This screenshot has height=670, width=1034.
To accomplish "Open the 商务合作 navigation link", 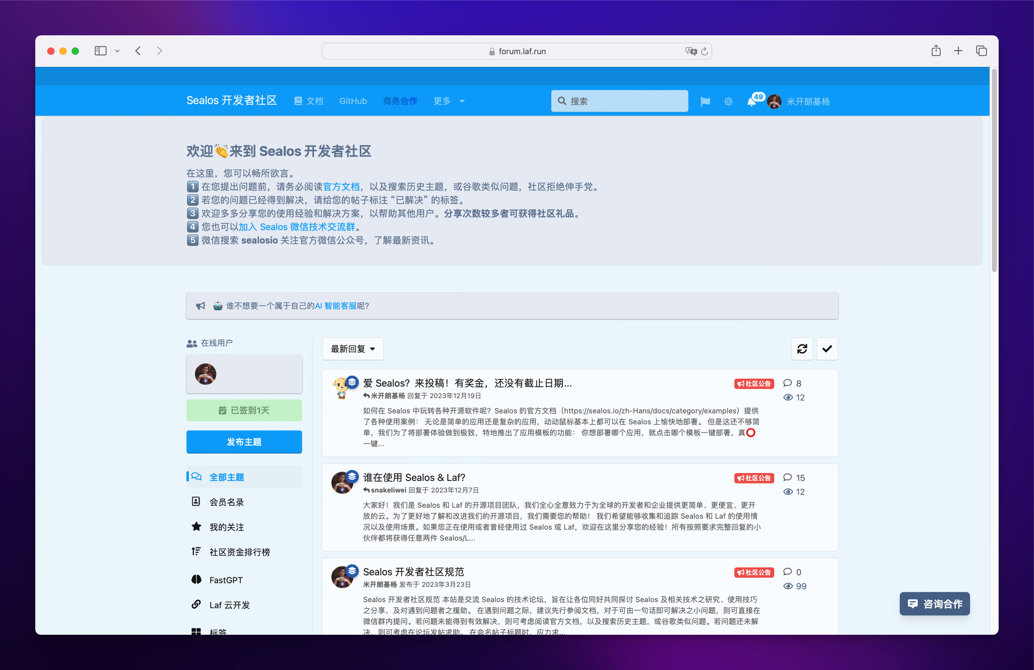I will click(400, 101).
